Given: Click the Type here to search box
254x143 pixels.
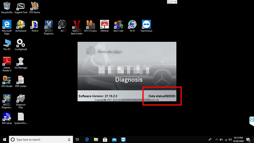Looking at the screenshot, I should coord(41,139).
